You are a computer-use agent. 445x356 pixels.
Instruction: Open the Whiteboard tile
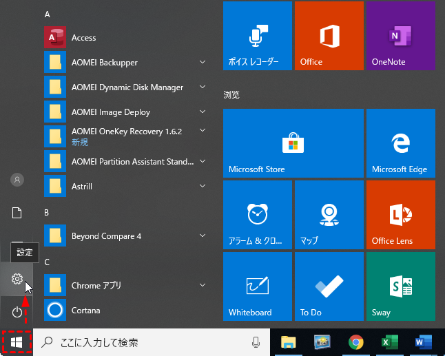tap(257, 286)
